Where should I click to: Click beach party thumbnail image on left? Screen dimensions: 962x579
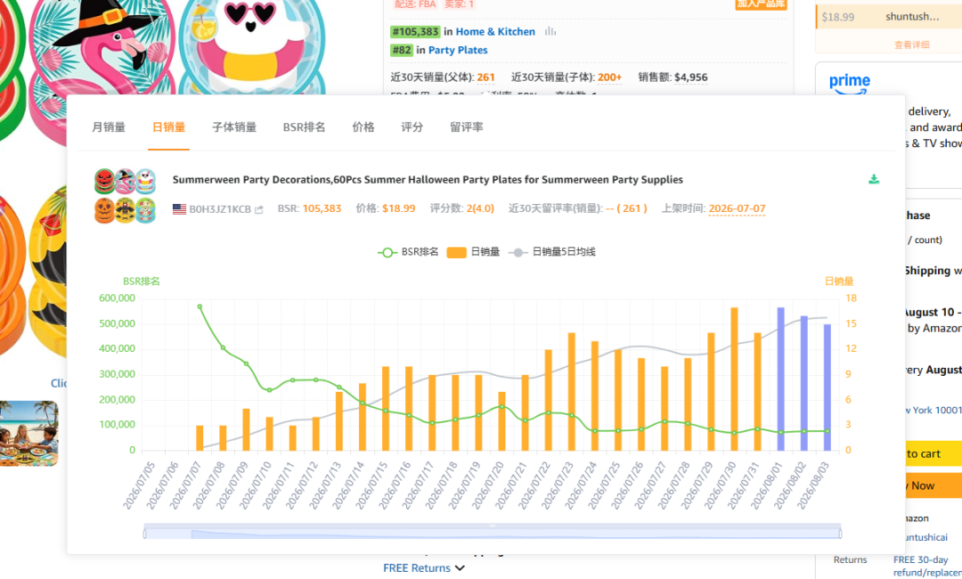29,434
